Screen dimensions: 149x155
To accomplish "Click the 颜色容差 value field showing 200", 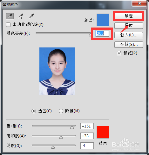I will pos(102,34).
